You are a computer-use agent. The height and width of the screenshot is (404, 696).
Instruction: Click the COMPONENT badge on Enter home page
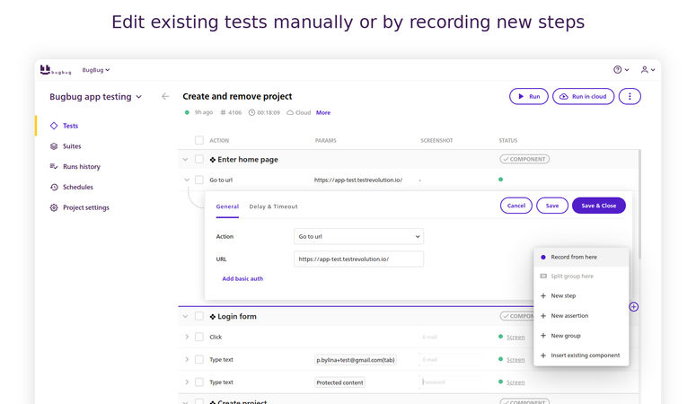click(x=524, y=159)
